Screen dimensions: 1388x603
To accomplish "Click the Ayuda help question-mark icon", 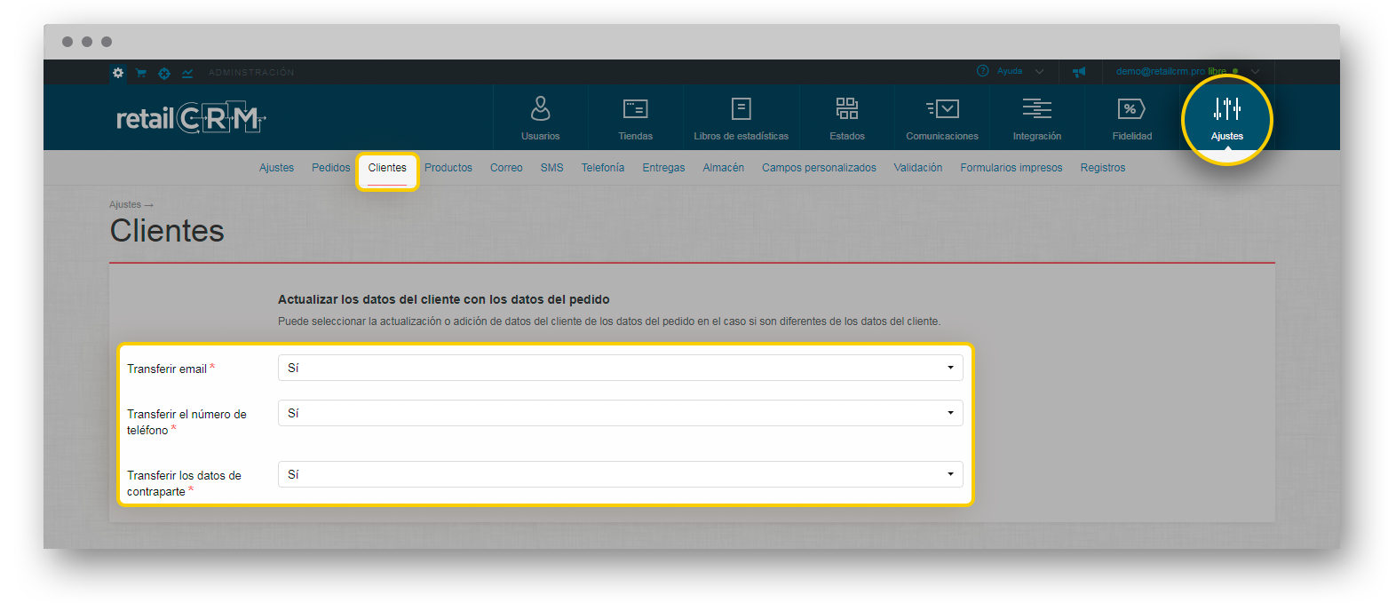I will (x=982, y=71).
